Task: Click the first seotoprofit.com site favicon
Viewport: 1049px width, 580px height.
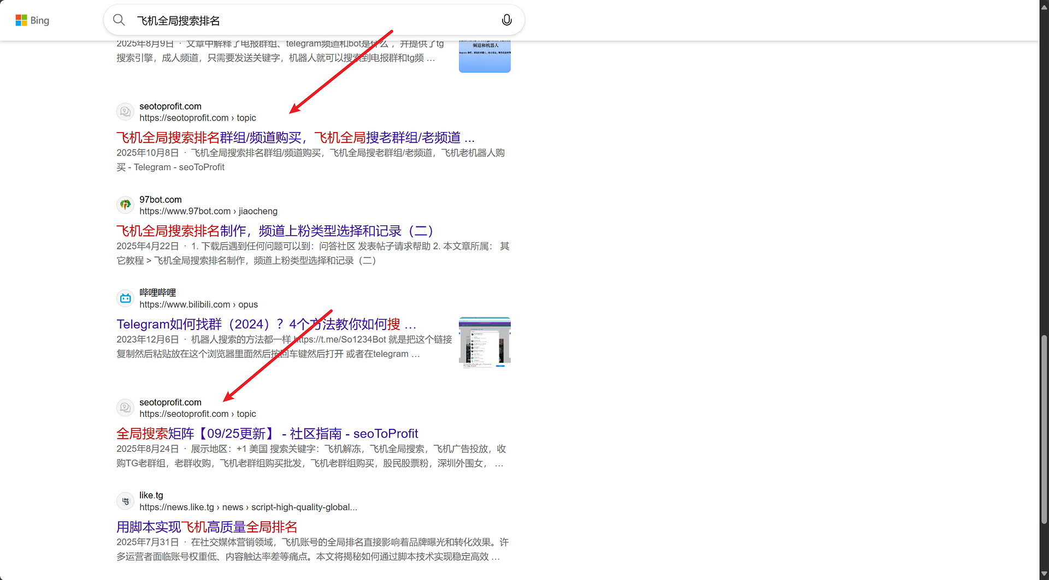Action: [125, 112]
